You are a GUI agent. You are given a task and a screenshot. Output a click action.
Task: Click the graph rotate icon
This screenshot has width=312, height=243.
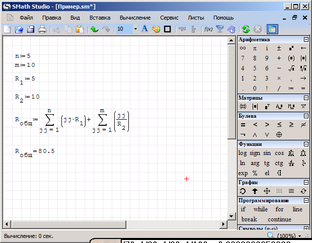point(243,191)
